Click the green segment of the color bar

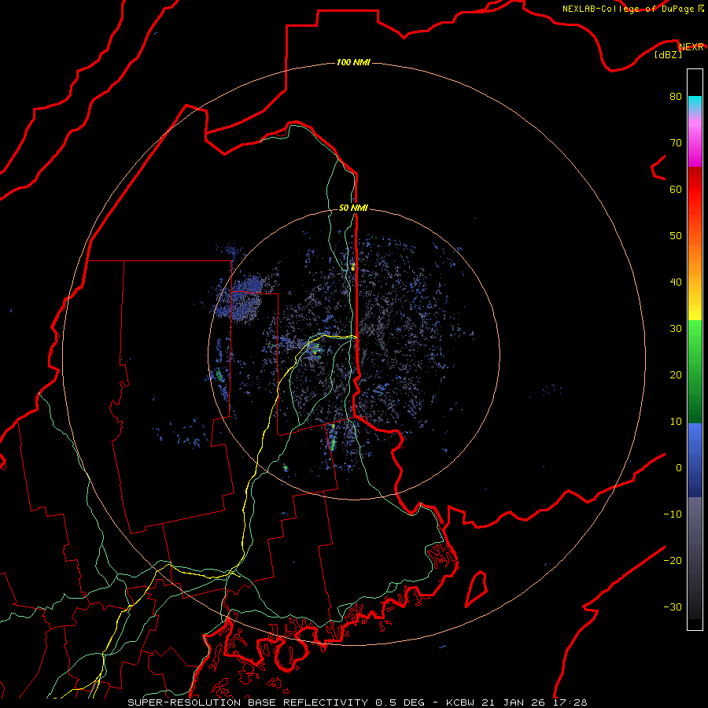click(x=695, y=371)
